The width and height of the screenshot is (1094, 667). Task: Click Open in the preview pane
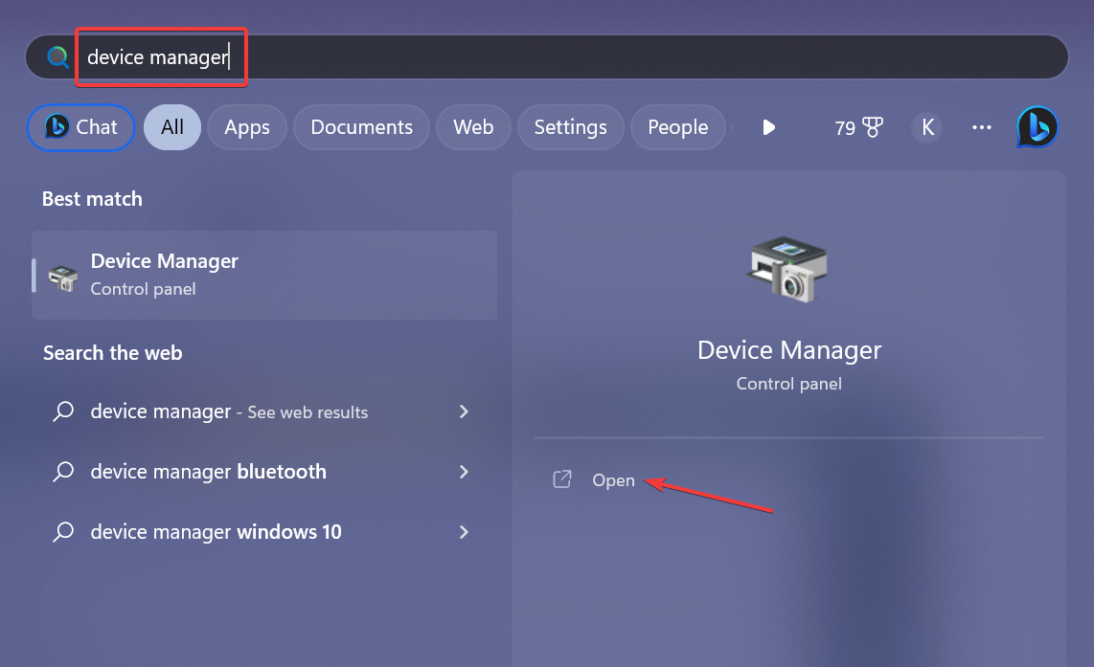tap(613, 480)
